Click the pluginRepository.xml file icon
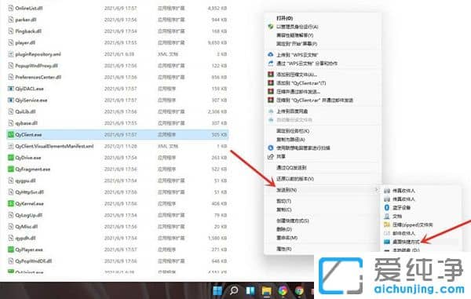Screen dimensions: 471x299 tap(11, 54)
